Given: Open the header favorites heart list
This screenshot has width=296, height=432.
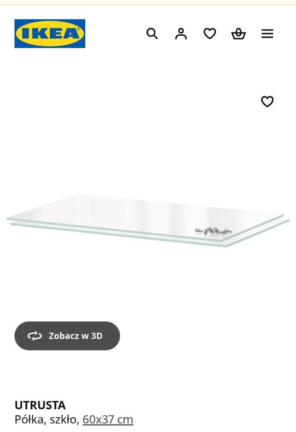Looking at the screenshot, I should point(210,33).
